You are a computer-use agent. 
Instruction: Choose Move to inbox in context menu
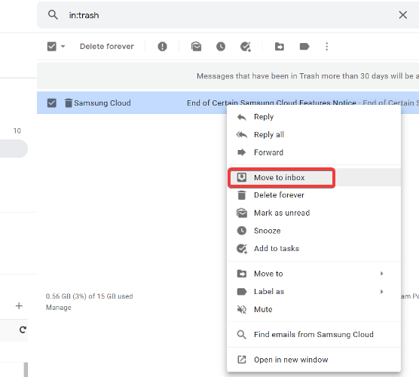coord(313,177)
